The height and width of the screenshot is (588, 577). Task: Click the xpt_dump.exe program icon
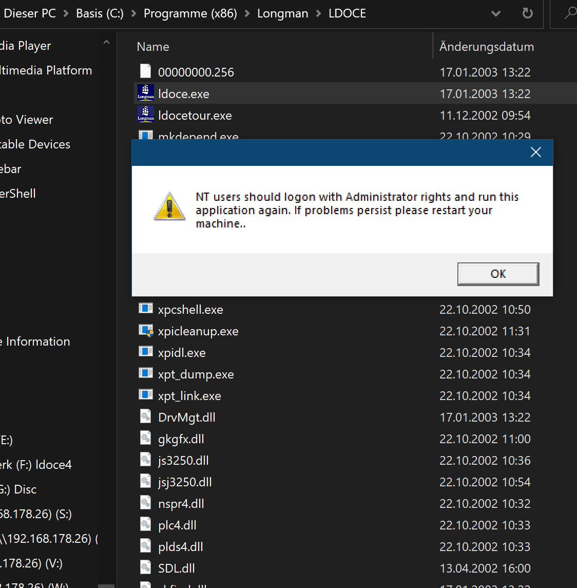tap(145, 373)
